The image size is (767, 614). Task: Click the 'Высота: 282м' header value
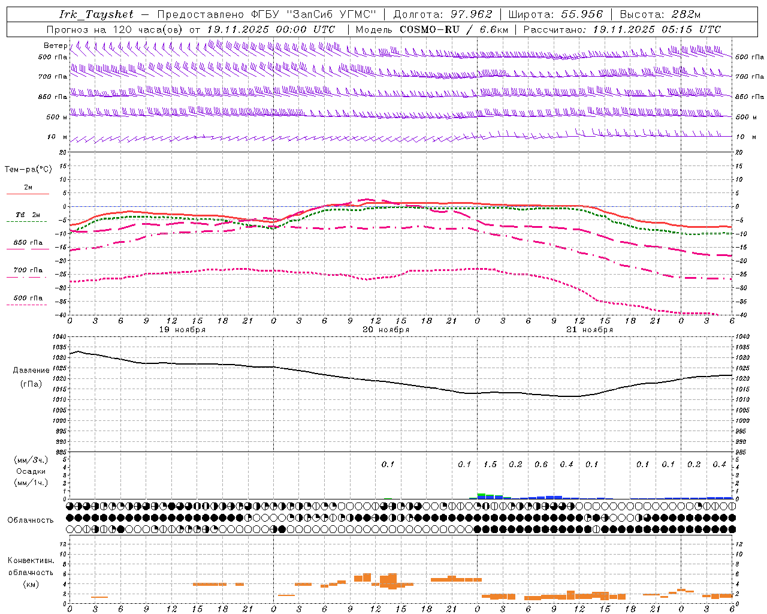[x=660, y=14]
